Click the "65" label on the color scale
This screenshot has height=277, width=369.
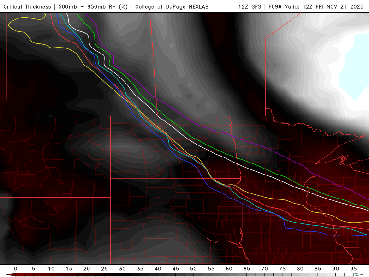tap(247, 269)
